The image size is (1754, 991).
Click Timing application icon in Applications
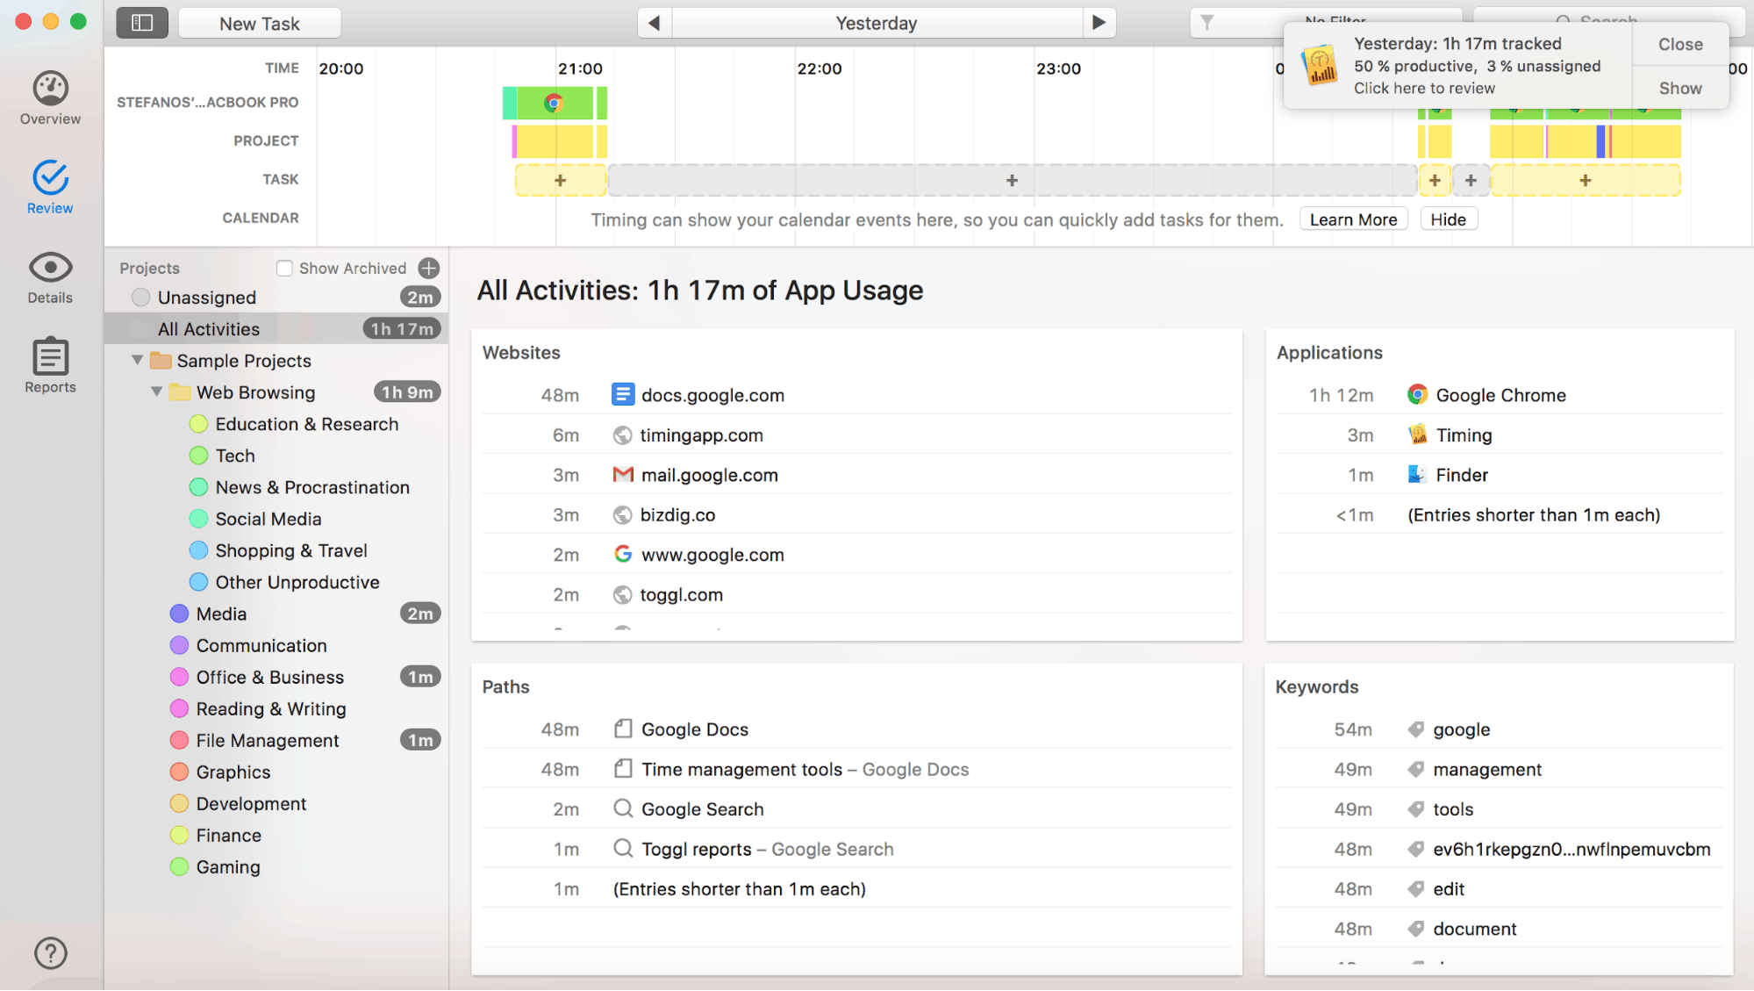(x=1417, y=434)
